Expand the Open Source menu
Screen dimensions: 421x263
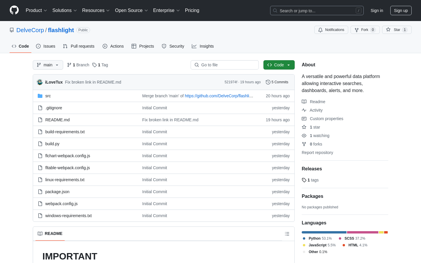132,11
